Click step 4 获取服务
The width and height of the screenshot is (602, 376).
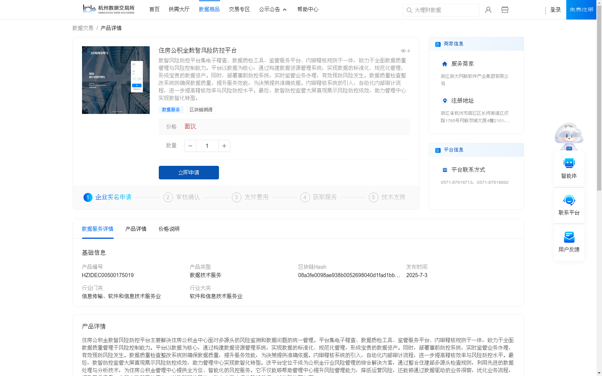(319, 197)
